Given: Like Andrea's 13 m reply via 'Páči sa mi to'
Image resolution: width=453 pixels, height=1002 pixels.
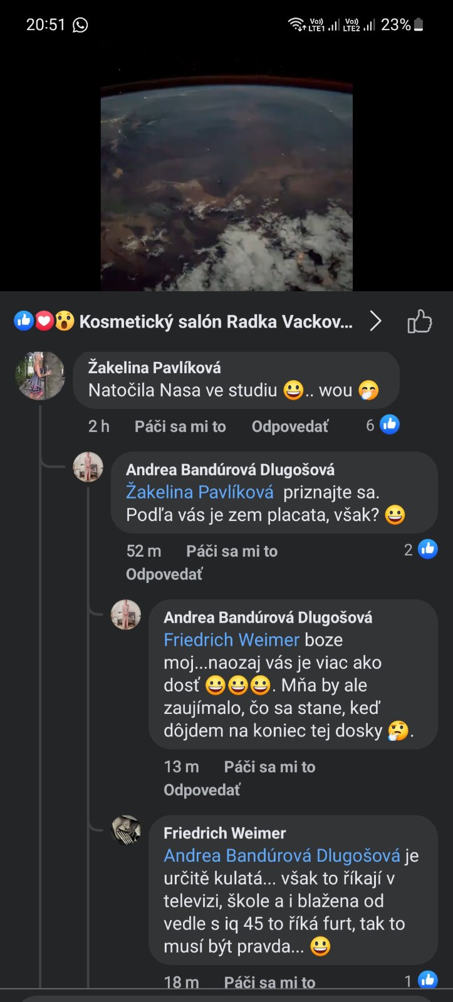Looking at the screenshot, I should [269, 767].
